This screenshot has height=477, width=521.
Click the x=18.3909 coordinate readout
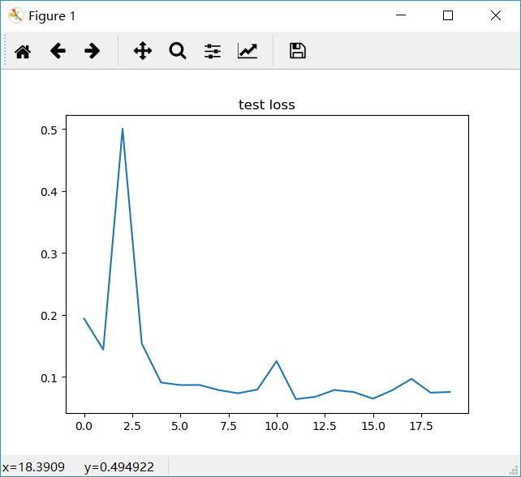pyautogui.click(x=33, y=467)
